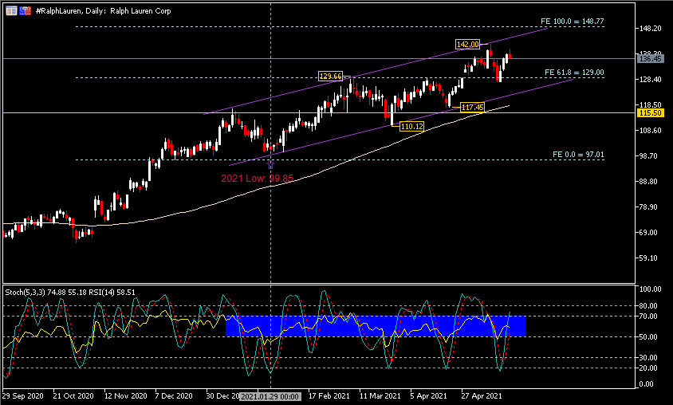Screen dimensions: 673x405
Task: Click the one-click trading icon beside chart title
Action: [26, 10]
